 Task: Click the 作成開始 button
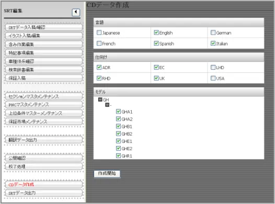(x=107, y=174)
